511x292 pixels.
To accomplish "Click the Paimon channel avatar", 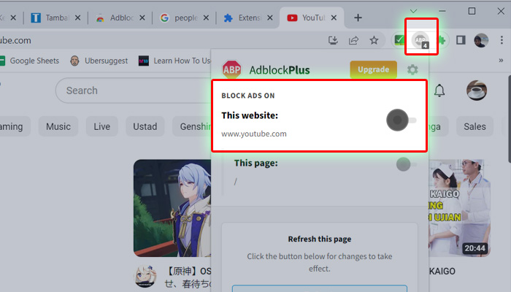I will click(x=145, y=276).
